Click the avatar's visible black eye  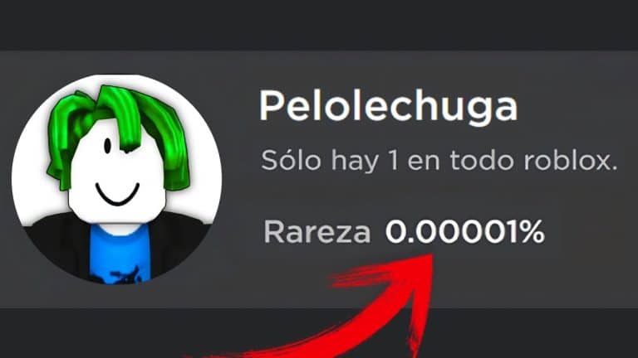107,146
